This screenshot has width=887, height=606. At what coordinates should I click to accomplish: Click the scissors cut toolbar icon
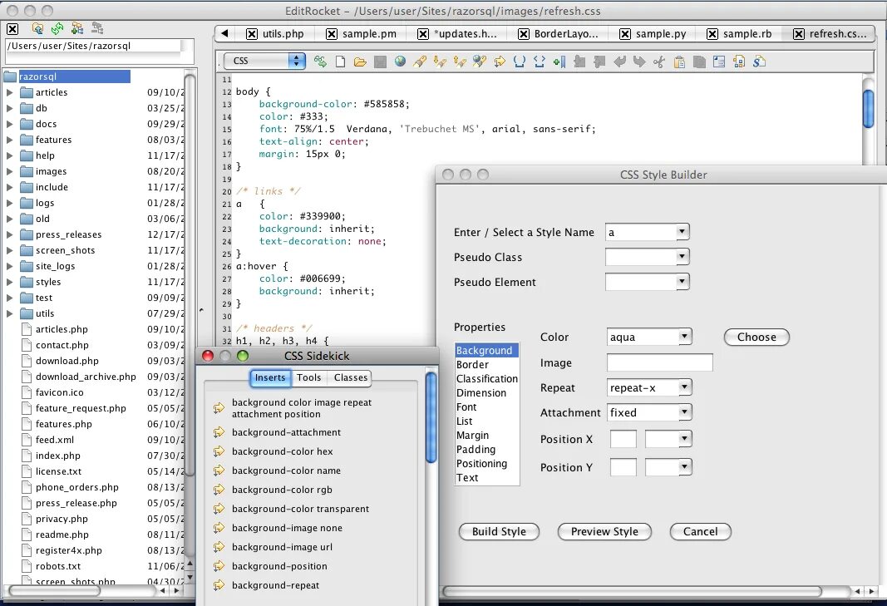pos(659,62)
